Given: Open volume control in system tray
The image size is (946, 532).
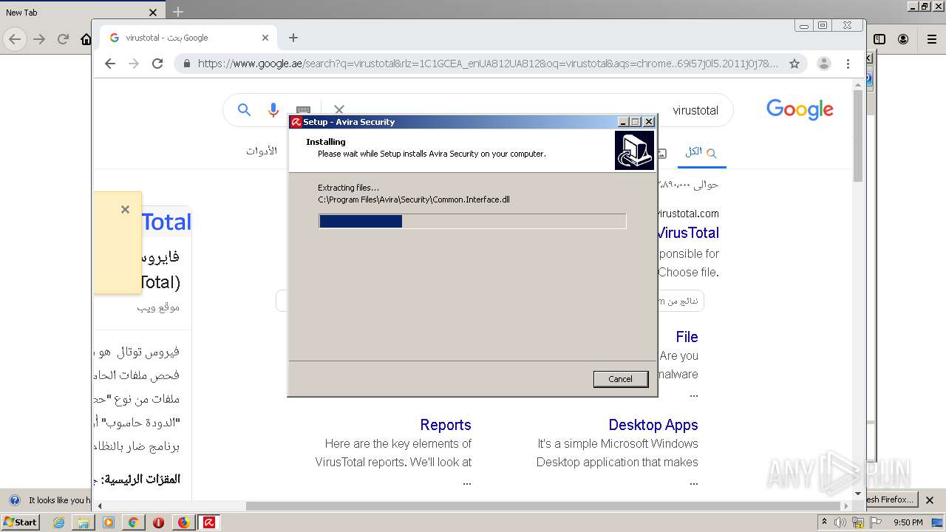Looking at the screenshot, I should (x=840, y=522).
